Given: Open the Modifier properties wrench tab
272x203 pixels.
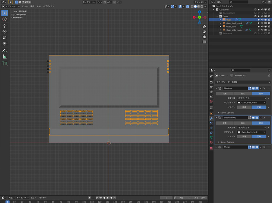Looking at the screenshot, I should point(211,118).
